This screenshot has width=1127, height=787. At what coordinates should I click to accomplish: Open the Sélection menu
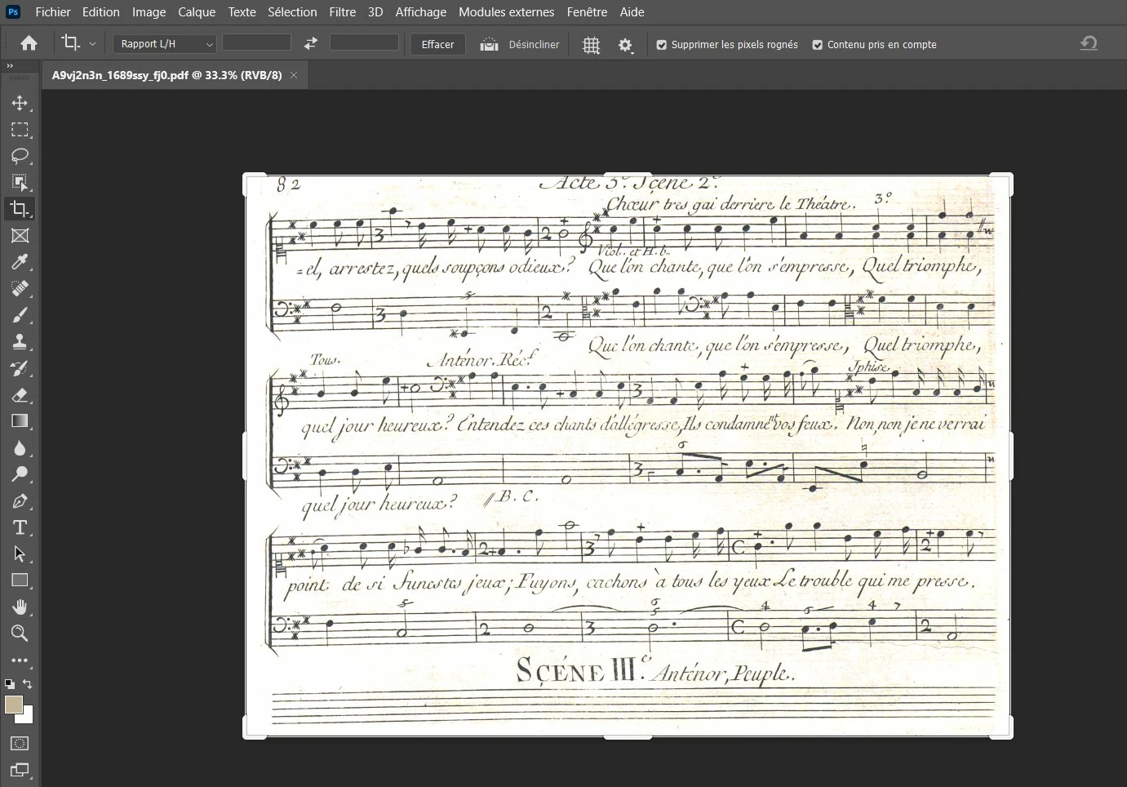coord(292,12)
